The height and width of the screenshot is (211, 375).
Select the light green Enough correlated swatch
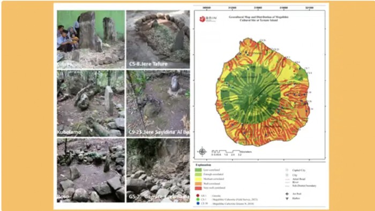[198, 175]
